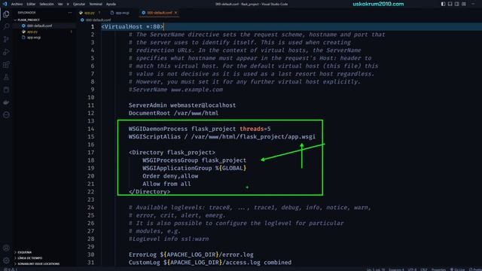Open the Accounts icon in activity bar
The width and height of the screenshot is (482, 271).
click(6, 248)
